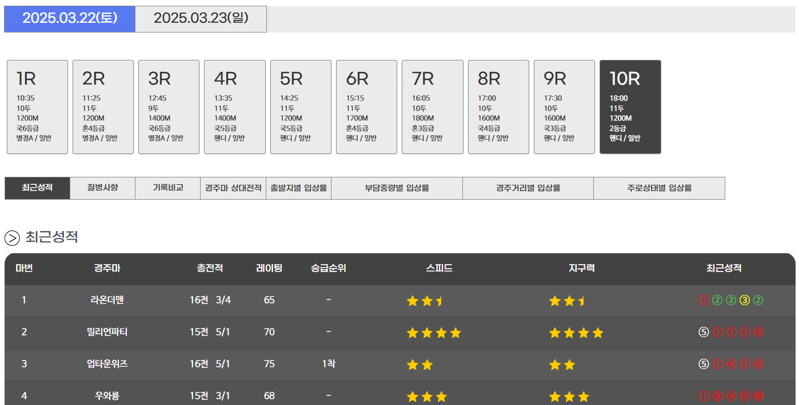
Task: Select the 2025.03.23(일) date tab
Action: [201, 19]
